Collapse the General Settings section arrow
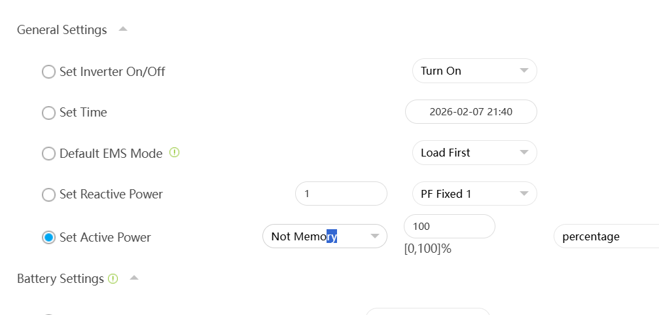Image resolution: width=659 pixels, height=315 pixels. coord(123,29)
